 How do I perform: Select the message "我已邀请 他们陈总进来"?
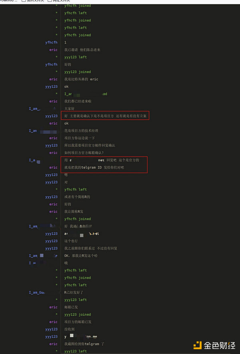pyautogui.click(x=82, y=50)
